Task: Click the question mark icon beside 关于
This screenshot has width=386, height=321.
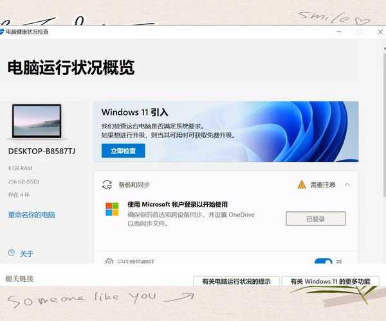Action: [11, 253]
